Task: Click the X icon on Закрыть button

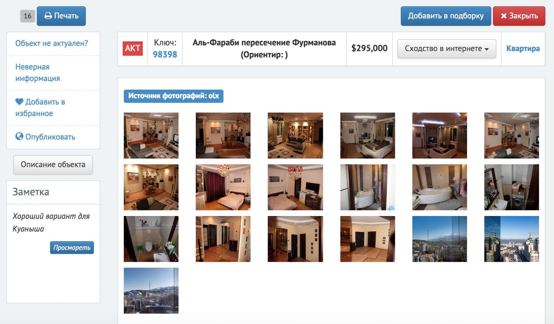Action: point(504,16)
